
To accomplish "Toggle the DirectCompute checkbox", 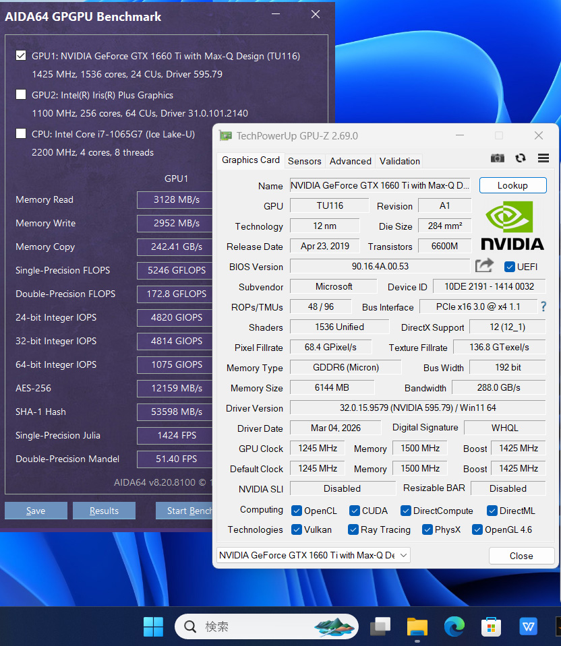I will [406, 511].
